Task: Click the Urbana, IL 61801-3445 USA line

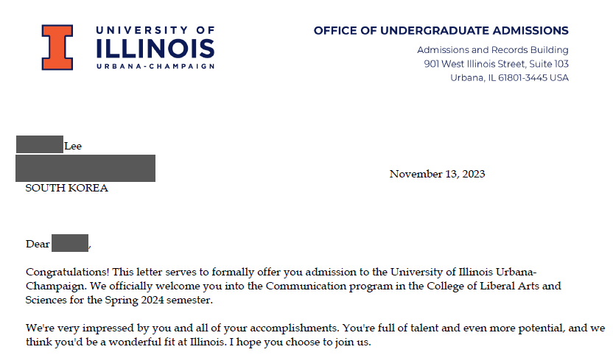Action: 509,78
